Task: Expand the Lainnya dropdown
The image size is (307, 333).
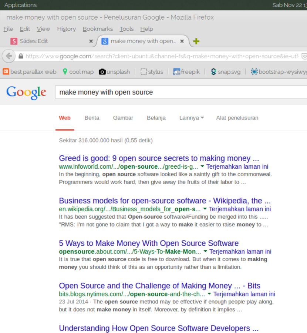Action: pos(192,118)
